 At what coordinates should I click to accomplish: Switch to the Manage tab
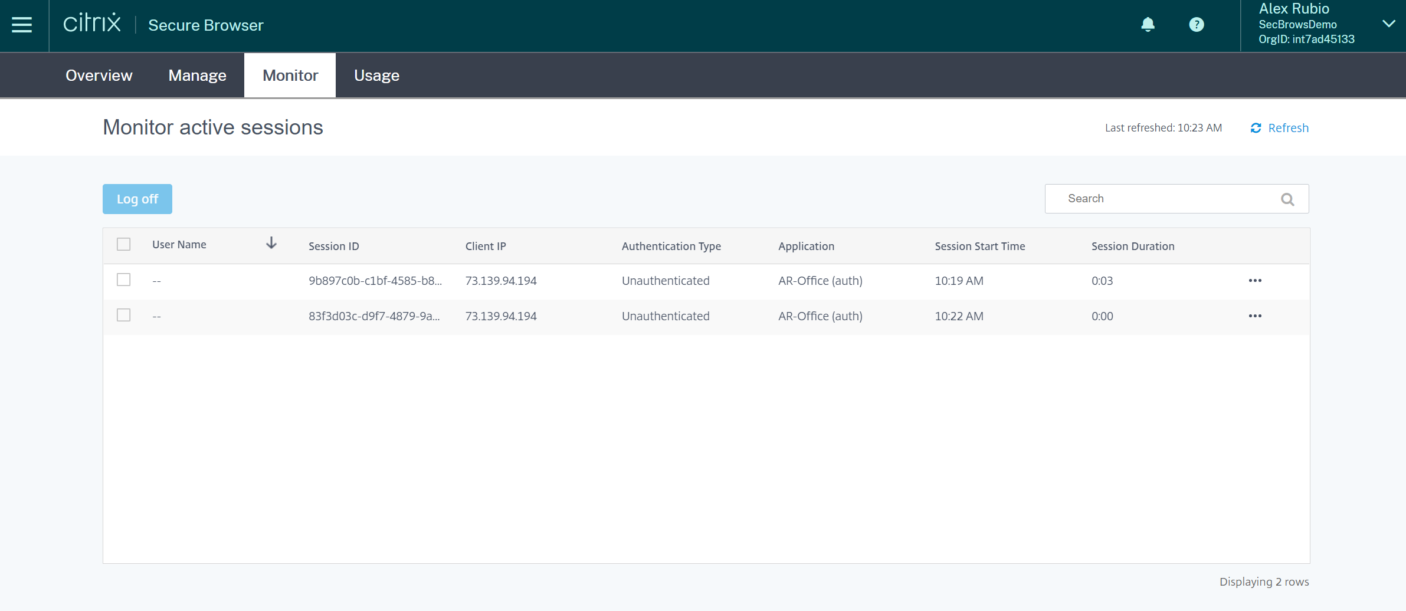197,75
